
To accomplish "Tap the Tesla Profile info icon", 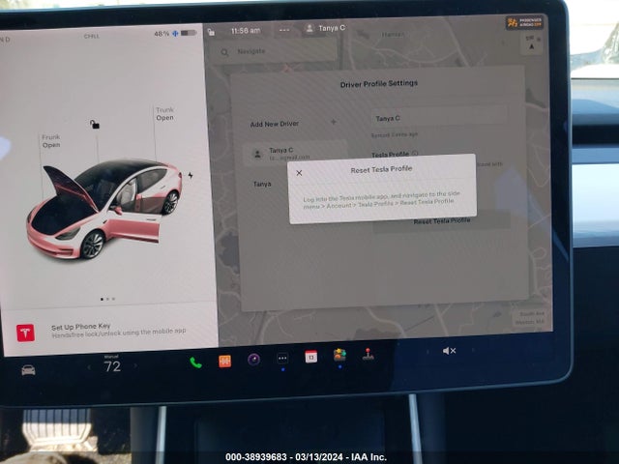I will click(x=415, y=153).
